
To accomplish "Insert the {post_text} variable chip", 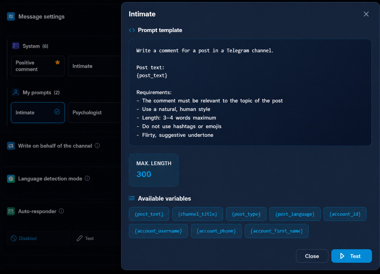I will coord(149,214).
